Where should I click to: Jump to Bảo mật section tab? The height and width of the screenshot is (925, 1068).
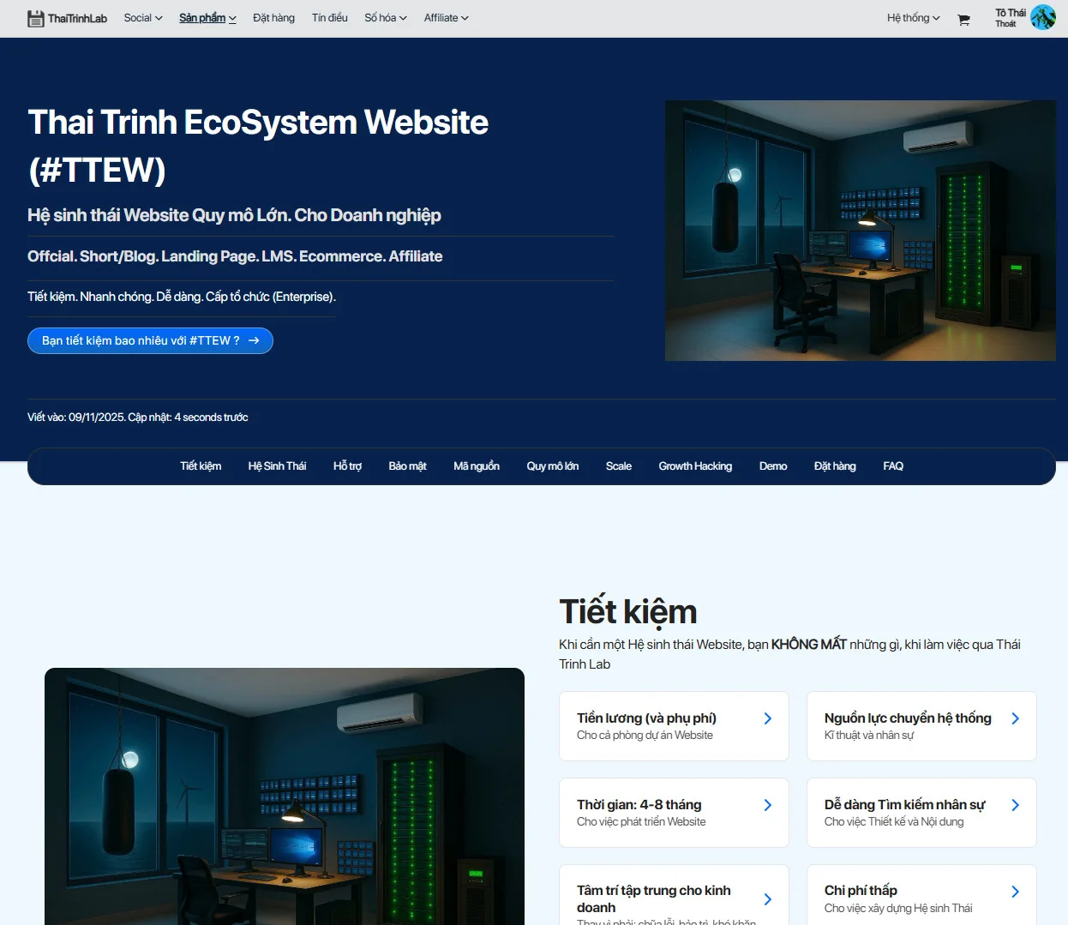(x=407, y=466)
